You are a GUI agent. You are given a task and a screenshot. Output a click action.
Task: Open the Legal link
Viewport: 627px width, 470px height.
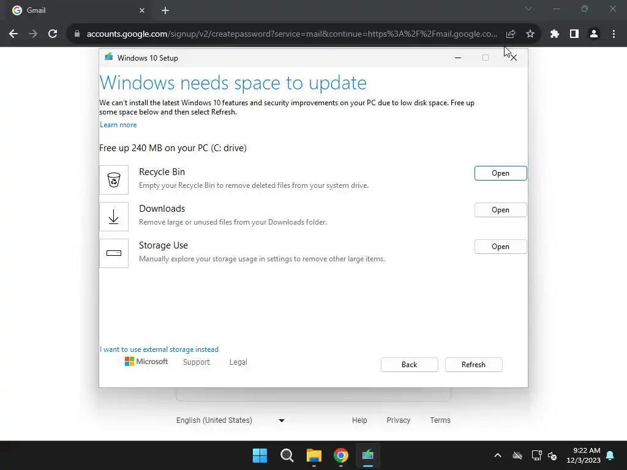click(238, 362)
